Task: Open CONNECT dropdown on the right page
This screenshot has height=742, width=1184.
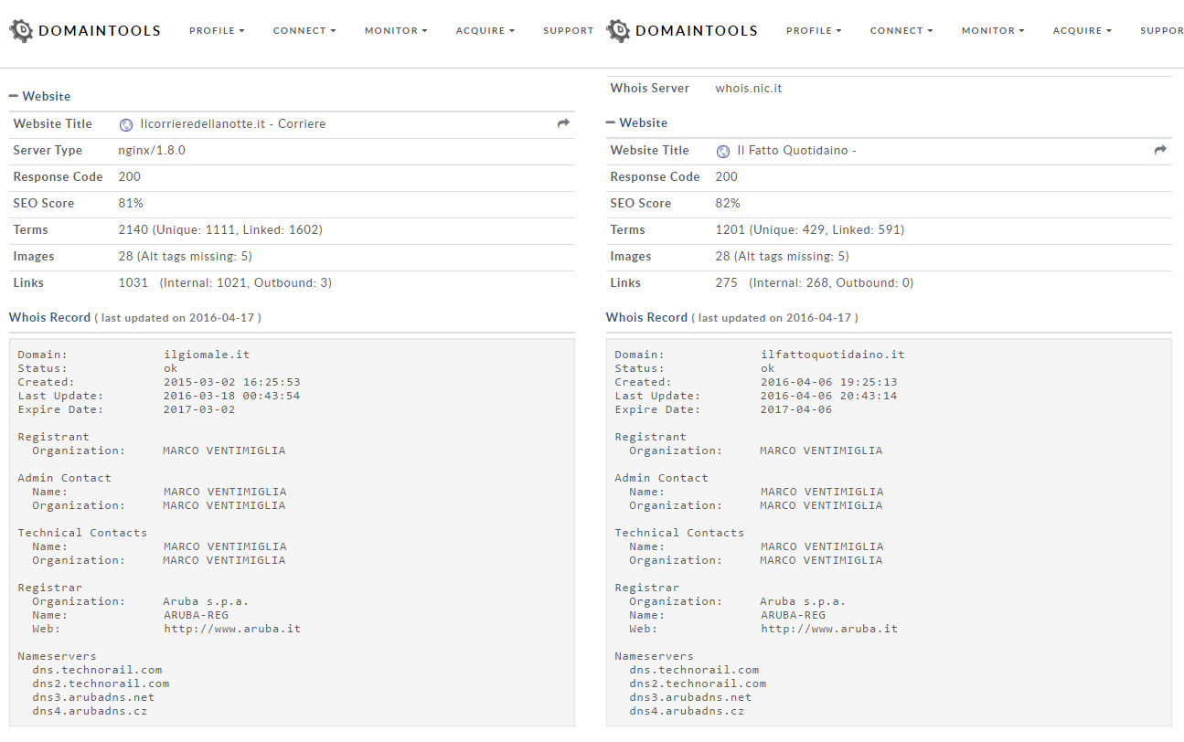Action: point(901,30)
